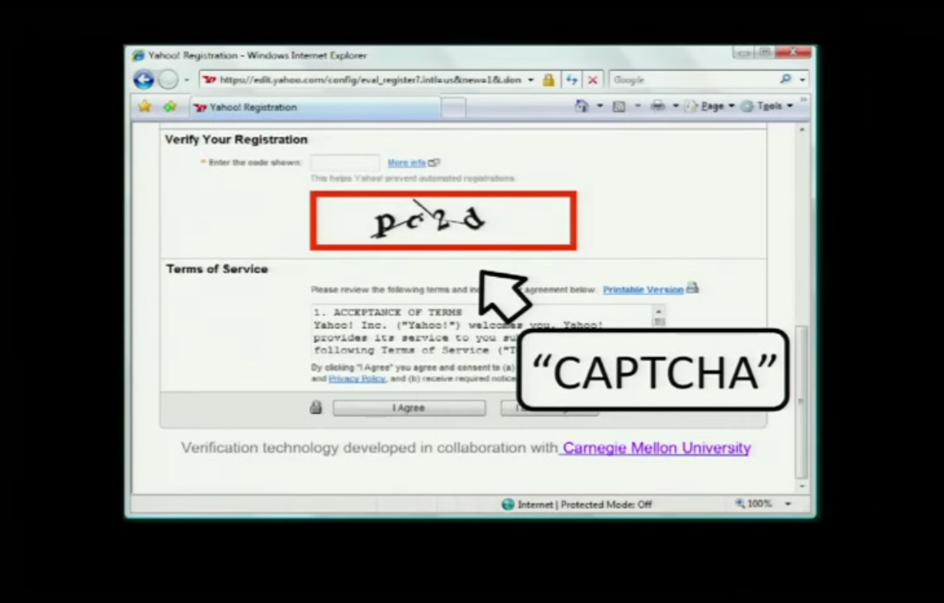Click the Feeds icon in command bar
Image resolution: width=944 pixels, height=603 pixels.
[x=619, y=107]
